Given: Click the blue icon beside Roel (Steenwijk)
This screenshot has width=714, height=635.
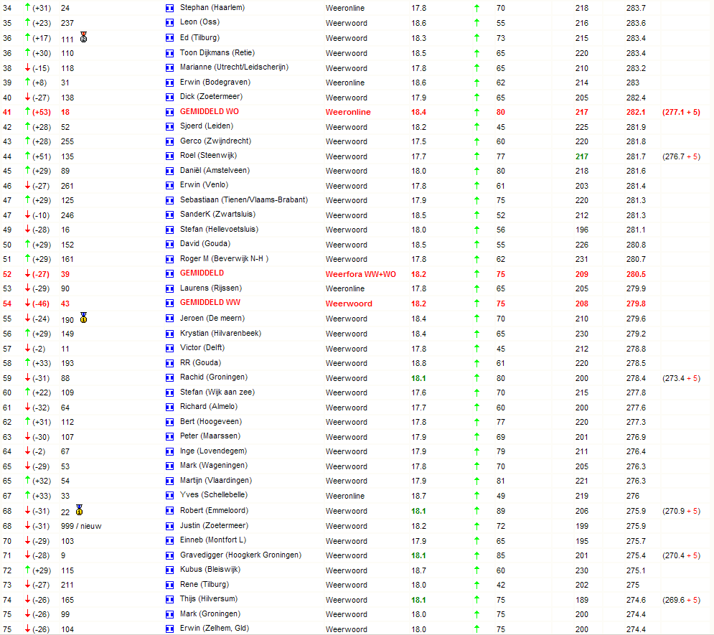Looking at the screenshot, I should (169, 156).
